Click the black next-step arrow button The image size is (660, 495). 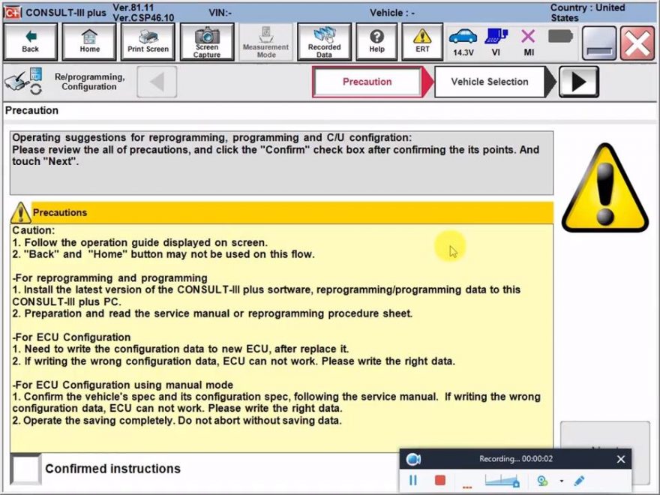click(x=579, y=82)
